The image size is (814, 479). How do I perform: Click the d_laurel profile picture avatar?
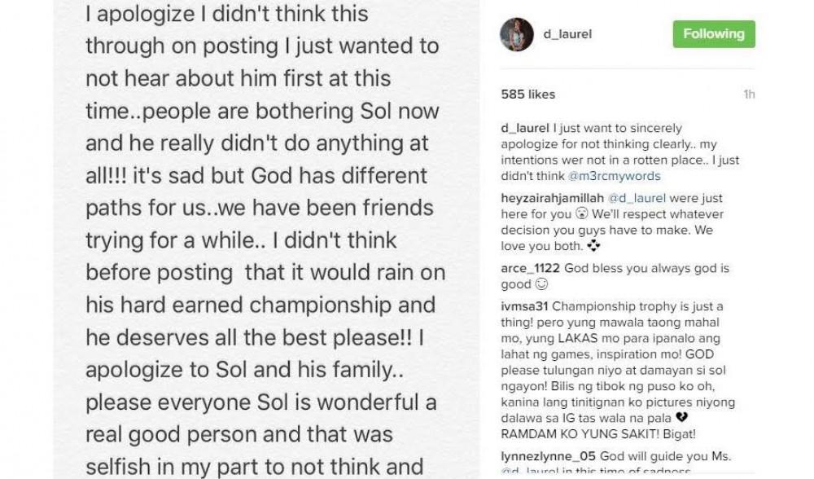tap(514, 35)
